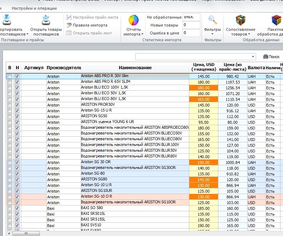Toggle Н checkbox for Ariston SG 30 OR
Viewport: 283px width, 236px height.
coord(17,162)
